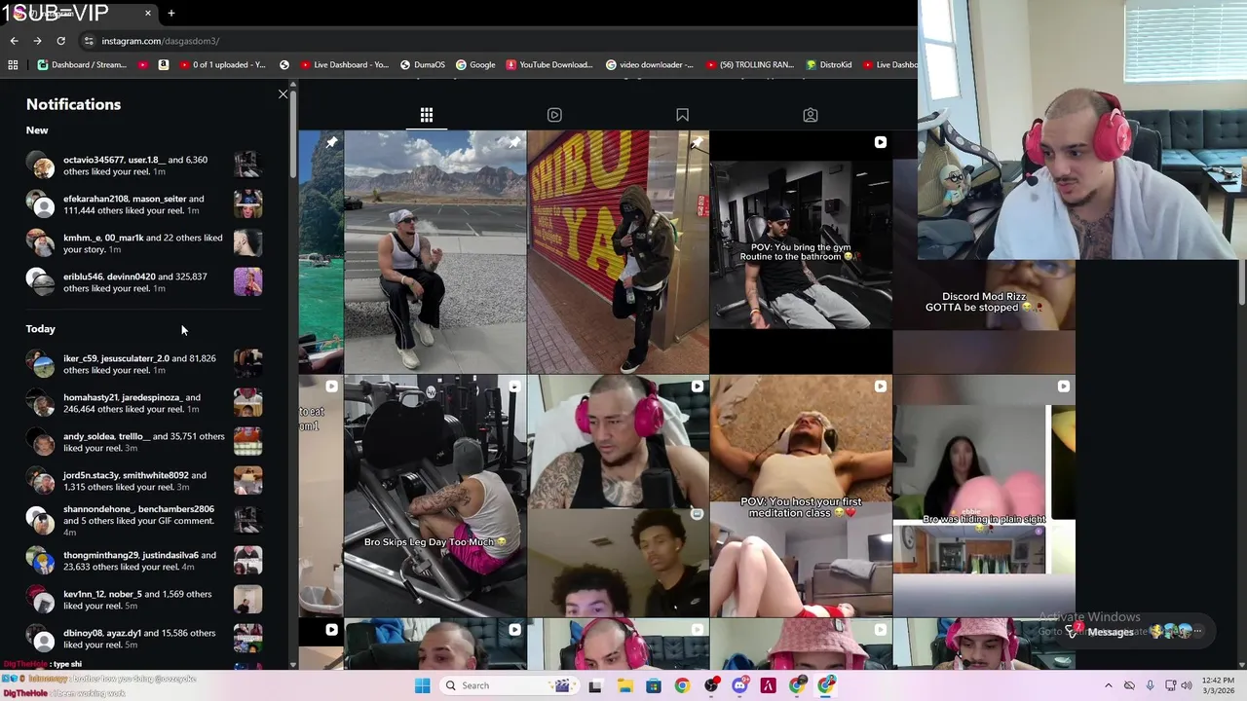Viewport: 1247px width, 701px height.
Task: Open Task View on taskbar
Action: (x=595, y=685)
